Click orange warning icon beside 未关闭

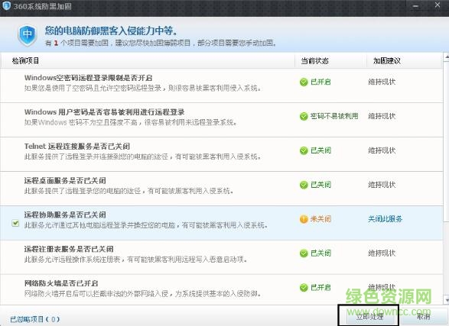click(x=304, y=219)
